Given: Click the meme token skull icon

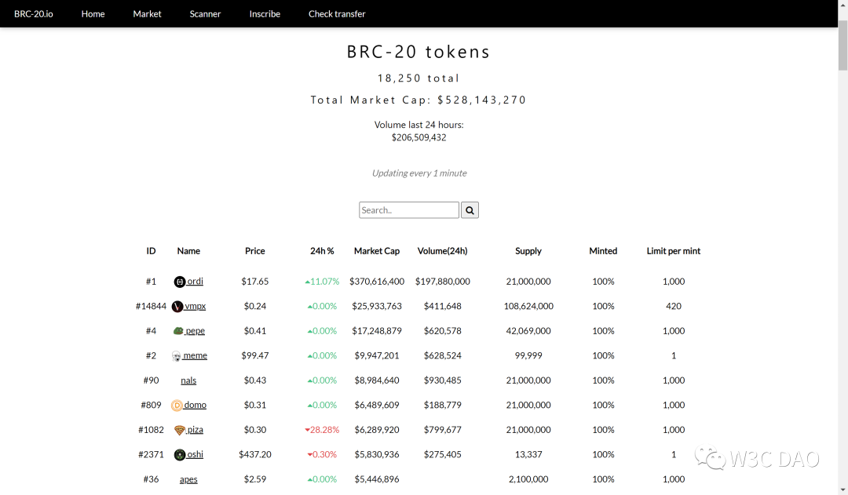Looking at the screenshot, I should click(x=177, y=355).
